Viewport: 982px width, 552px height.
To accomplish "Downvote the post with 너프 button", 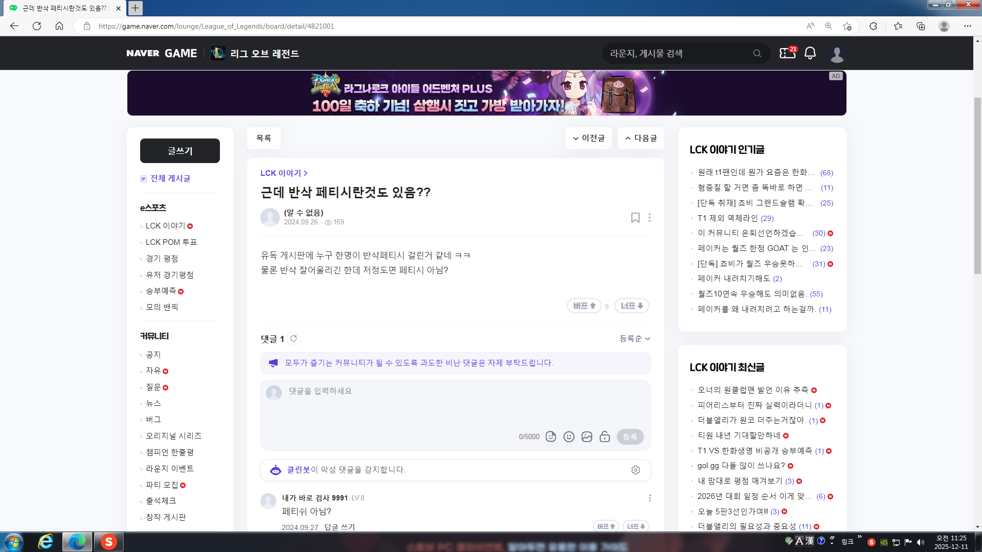I will (x=632, y=306).
